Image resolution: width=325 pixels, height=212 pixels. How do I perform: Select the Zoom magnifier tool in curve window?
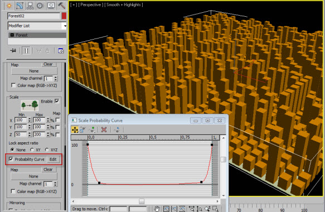[x=207, y=209]
